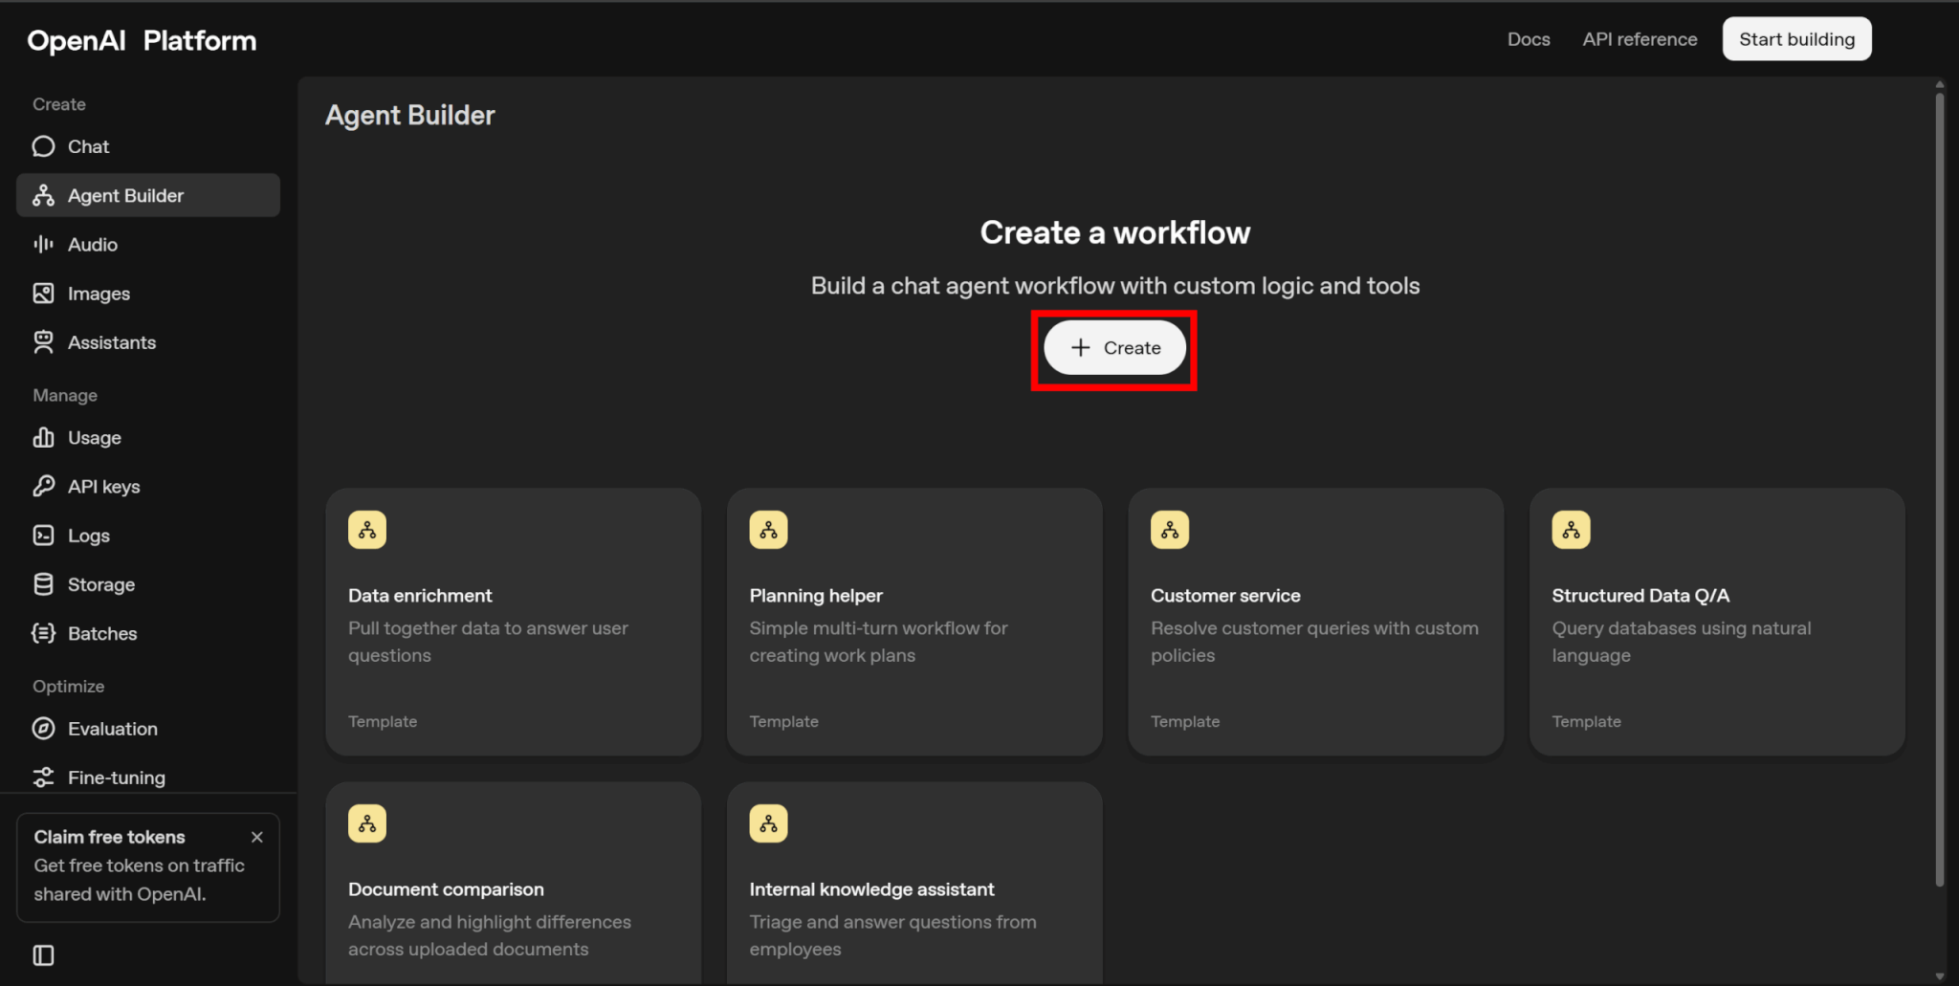Click the API keys key icon
This screenshot has width=1959, height=986.
coord(43,487)
